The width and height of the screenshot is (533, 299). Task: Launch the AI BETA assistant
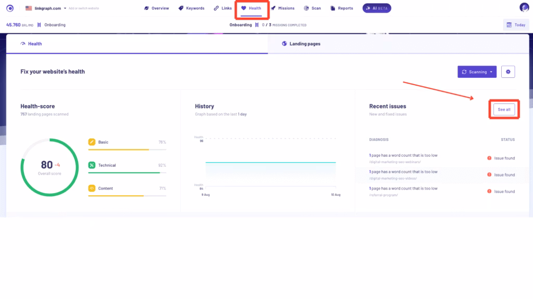click(376, 8)
